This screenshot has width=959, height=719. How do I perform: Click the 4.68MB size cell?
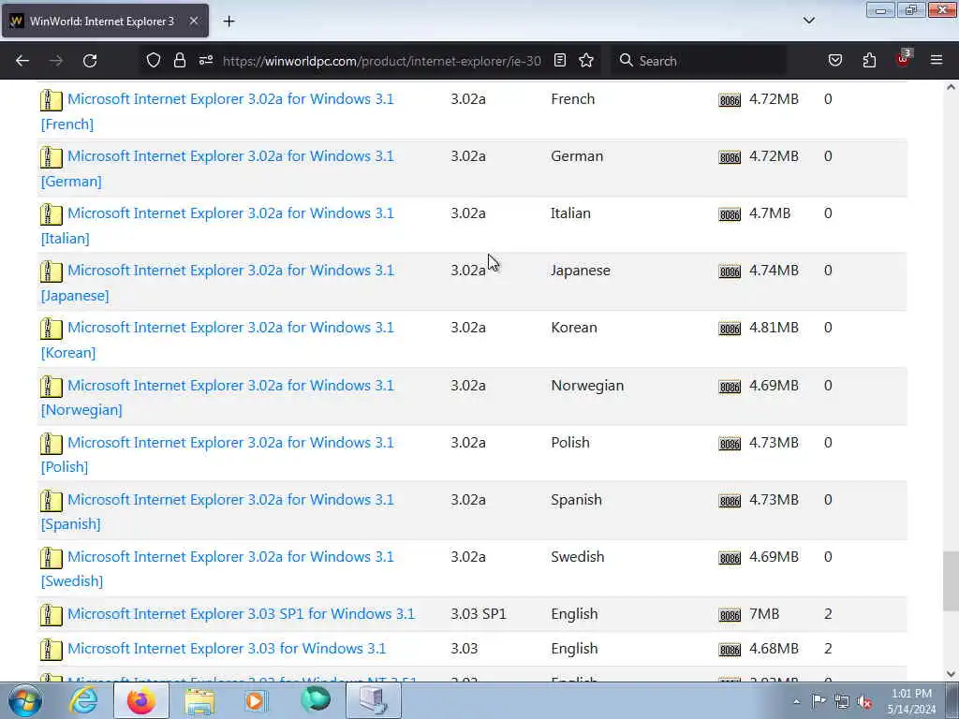pos(774,648)
